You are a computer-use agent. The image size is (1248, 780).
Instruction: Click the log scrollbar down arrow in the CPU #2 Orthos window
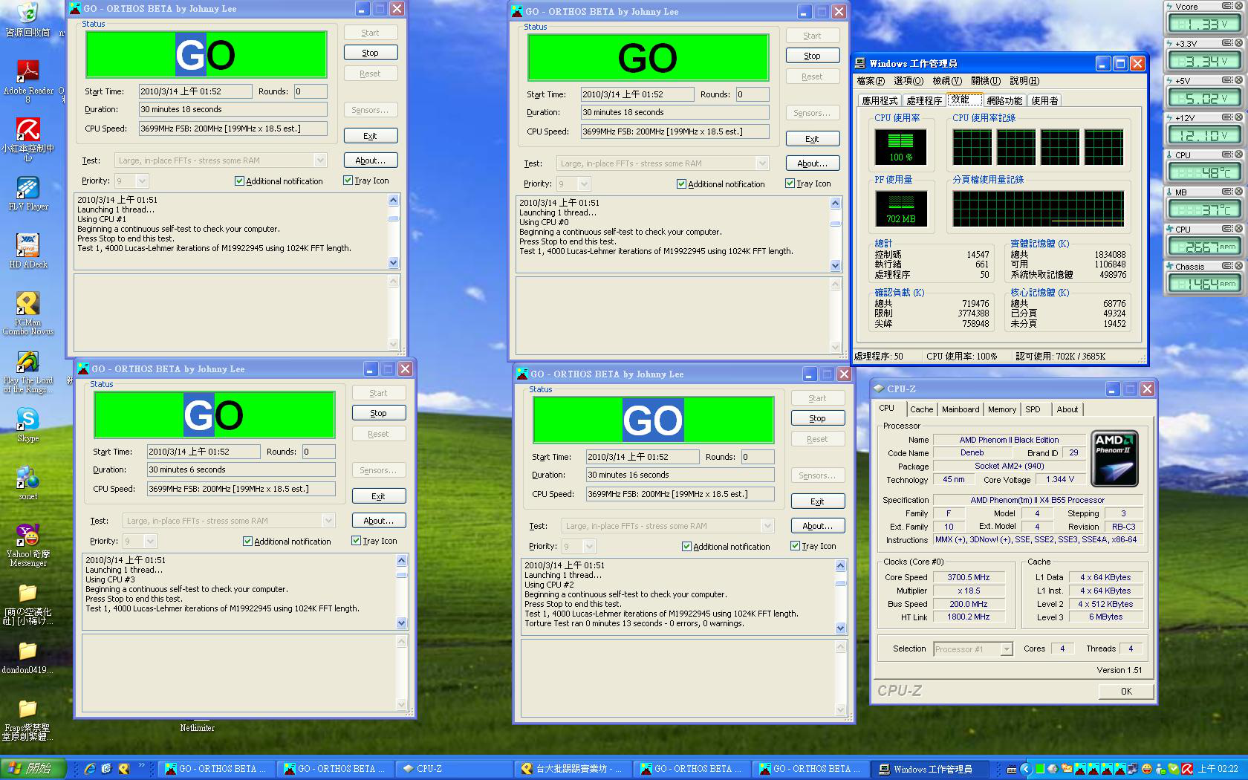840,628
